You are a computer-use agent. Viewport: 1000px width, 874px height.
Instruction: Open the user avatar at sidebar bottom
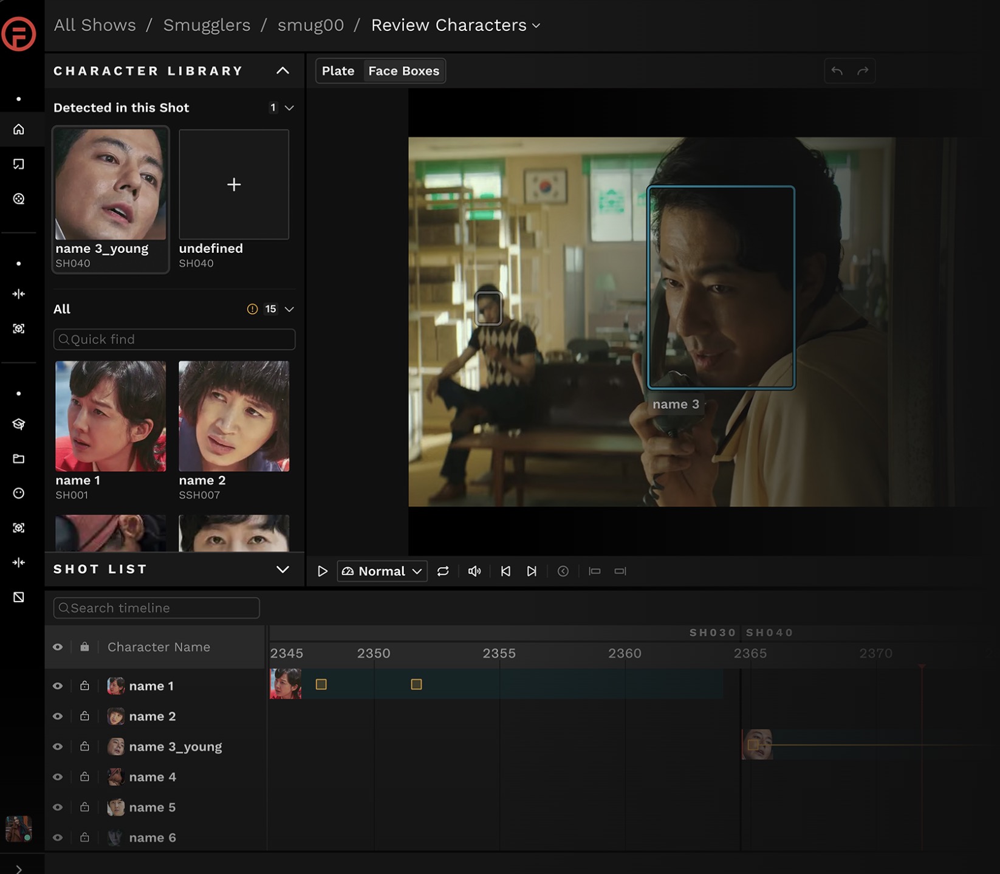click(x=18, y=828)
